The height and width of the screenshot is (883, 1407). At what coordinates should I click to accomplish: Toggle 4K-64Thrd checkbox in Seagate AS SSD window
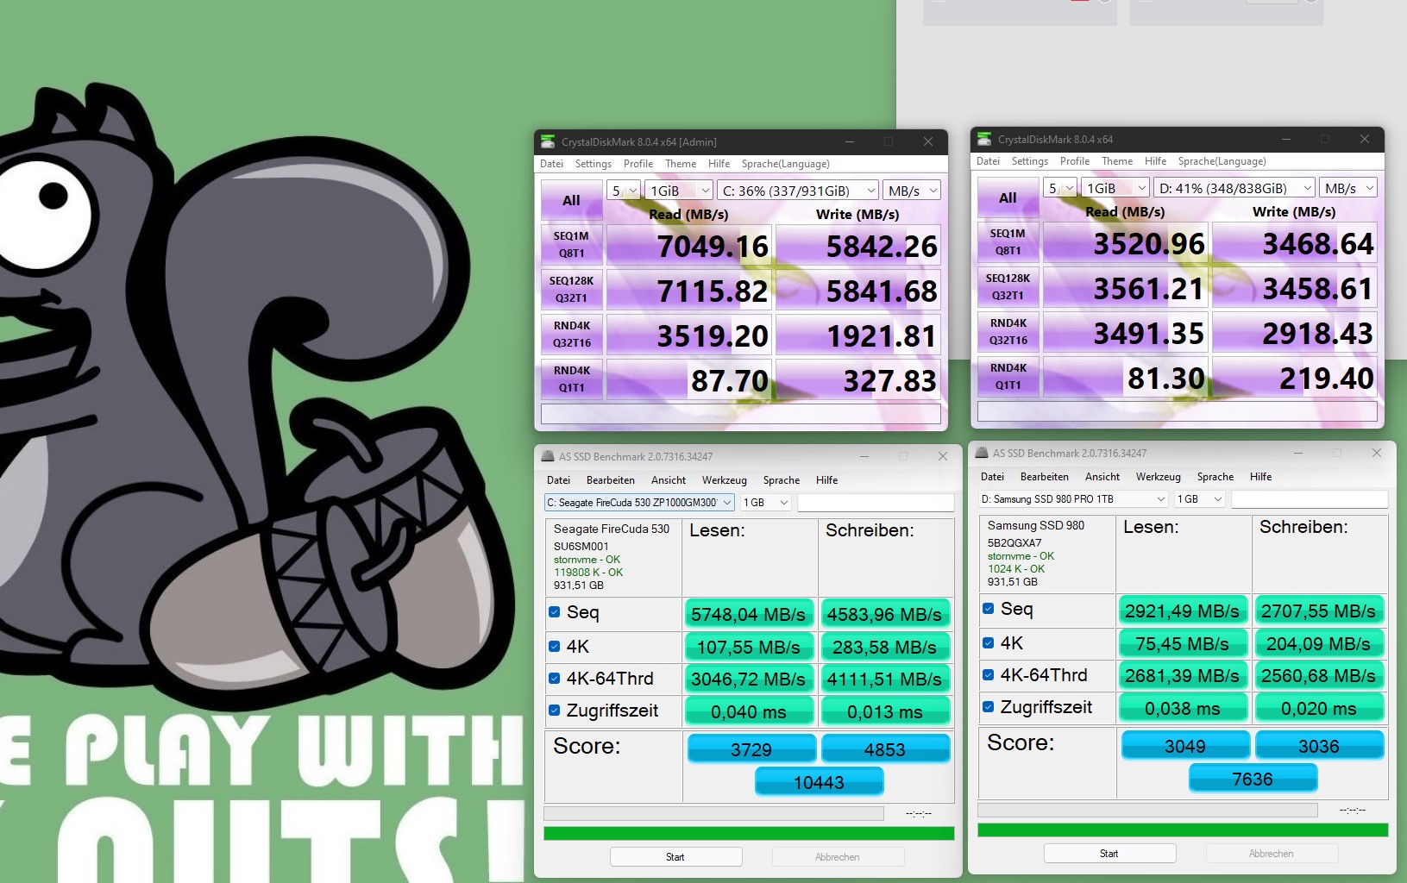(x=555, y=679)
